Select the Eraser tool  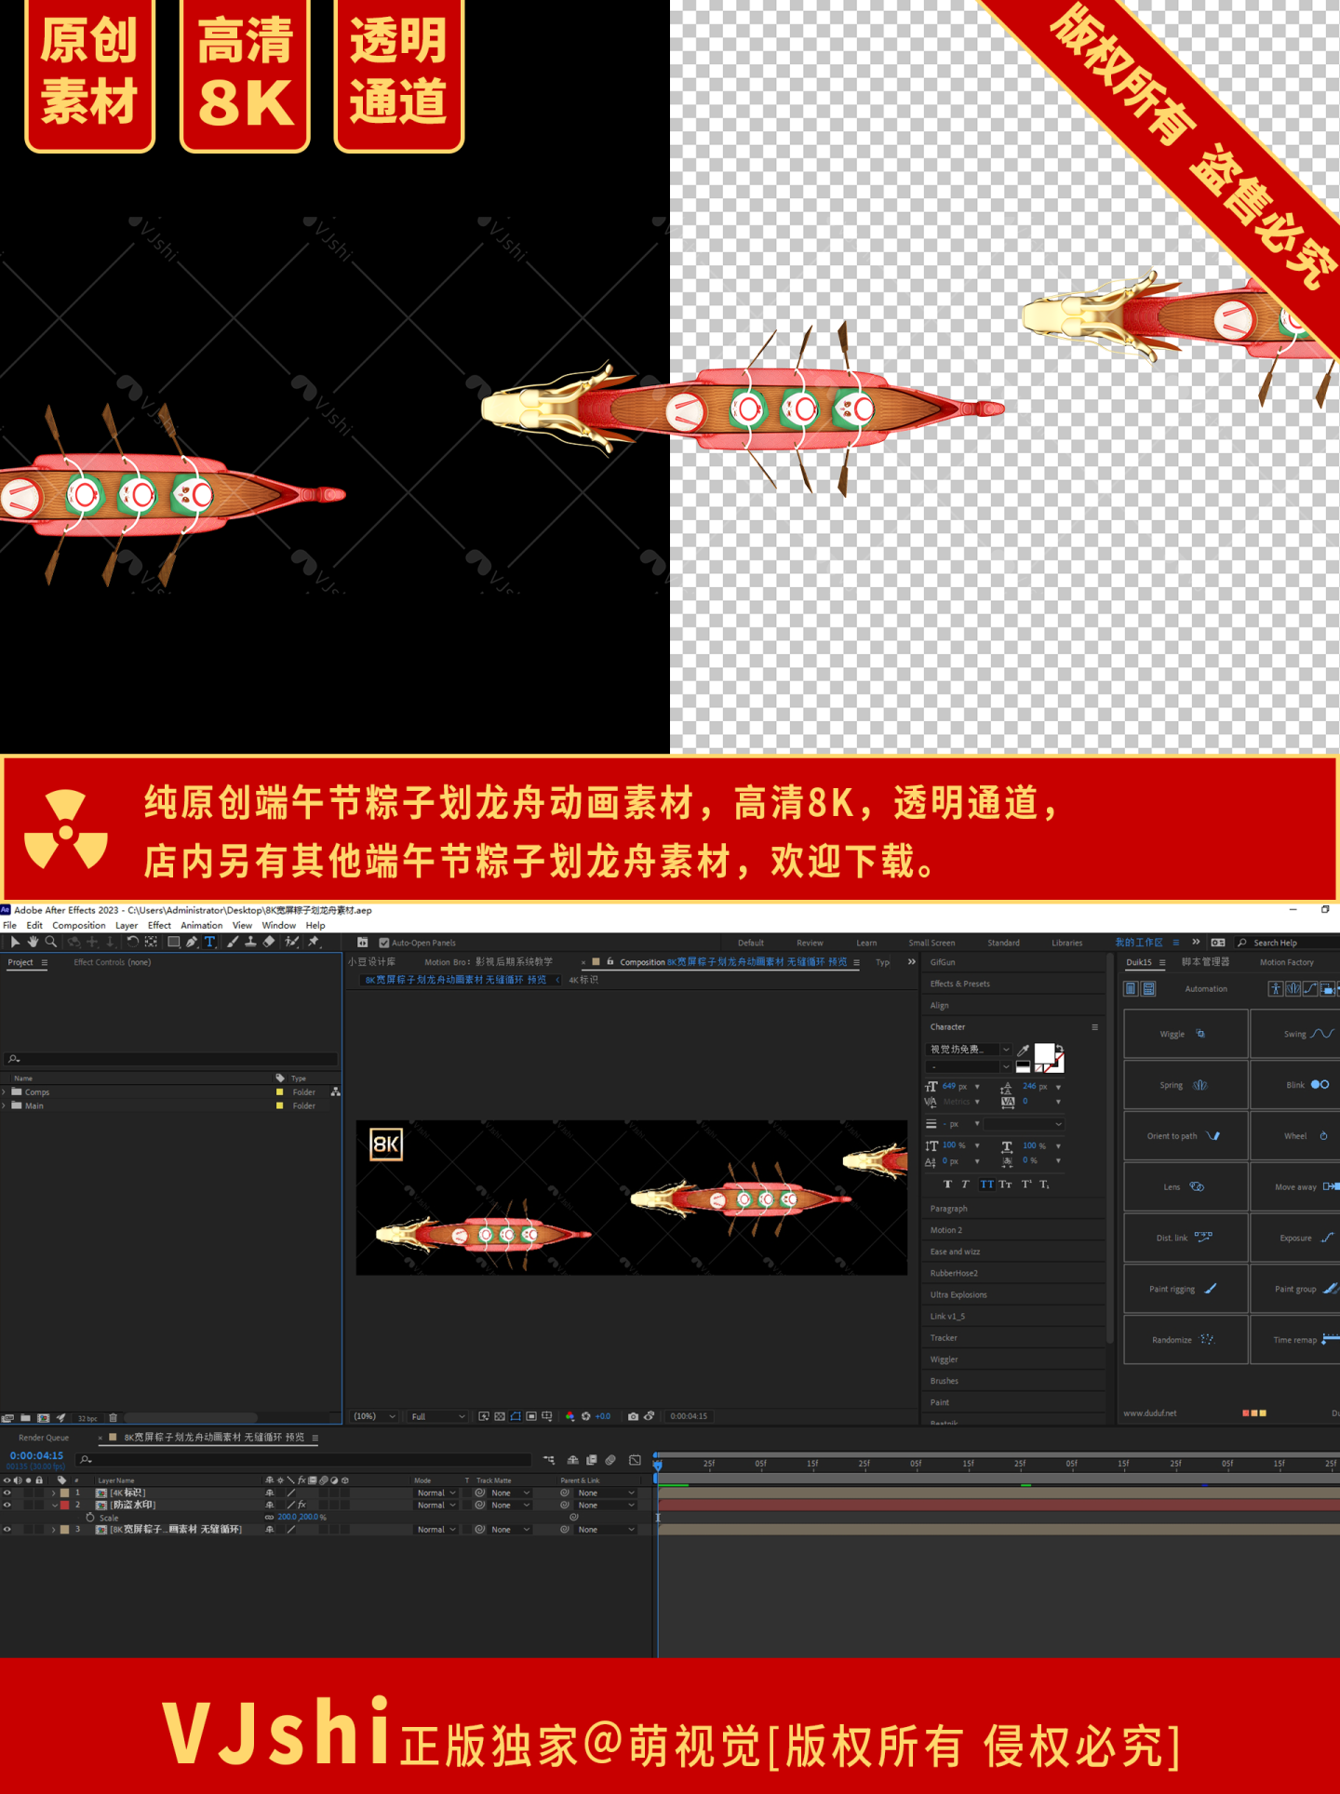pos(269,942)
